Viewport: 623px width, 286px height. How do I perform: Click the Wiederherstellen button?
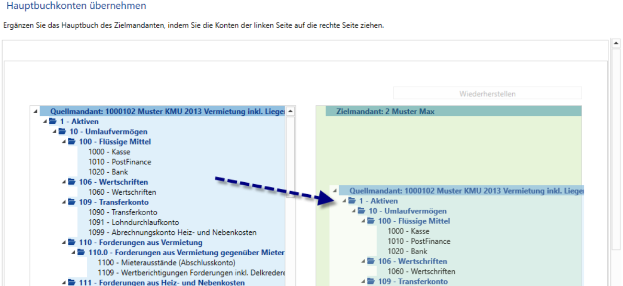(488, 93)
